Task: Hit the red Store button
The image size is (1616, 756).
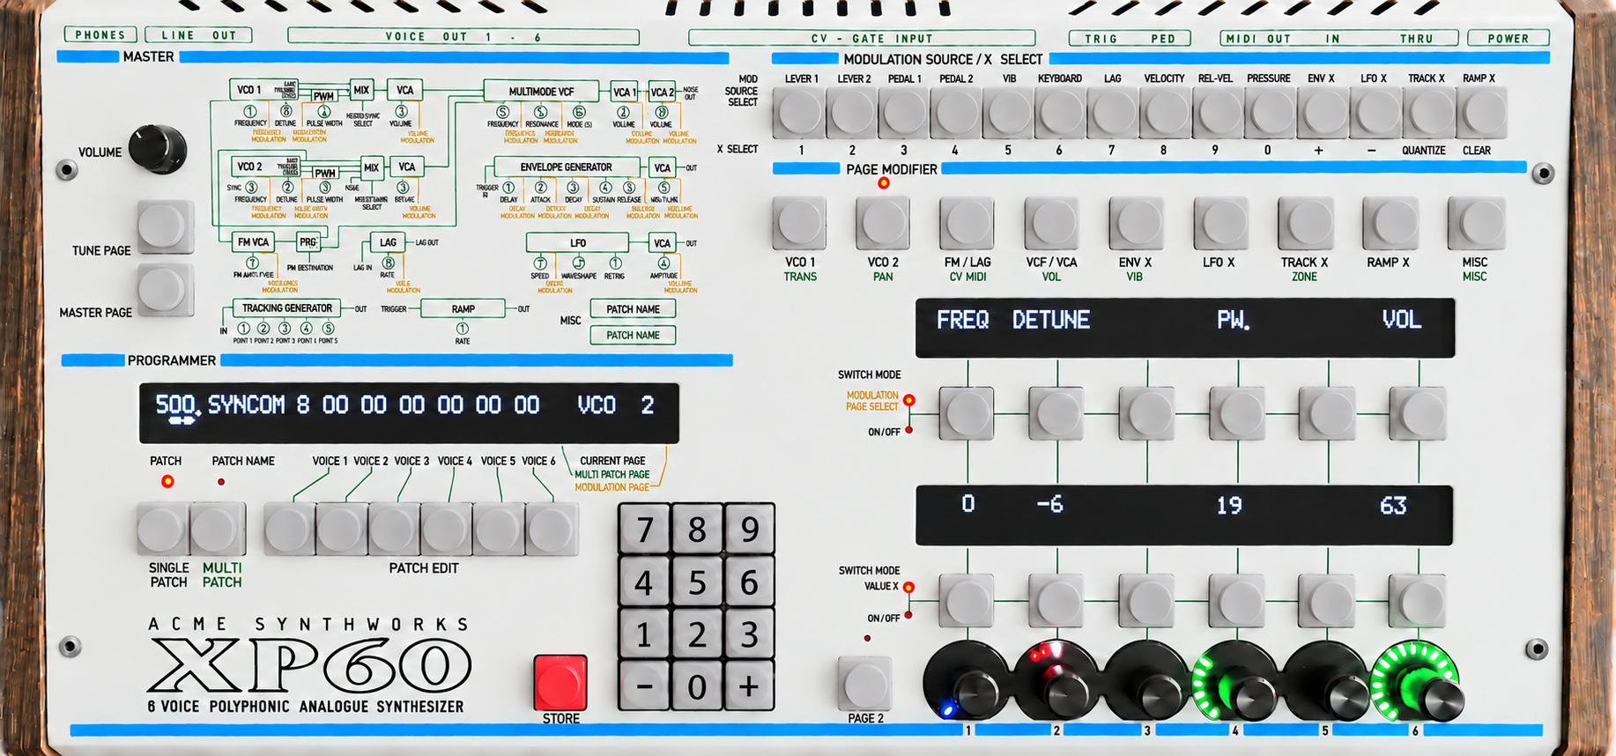Action: point(560,682)
